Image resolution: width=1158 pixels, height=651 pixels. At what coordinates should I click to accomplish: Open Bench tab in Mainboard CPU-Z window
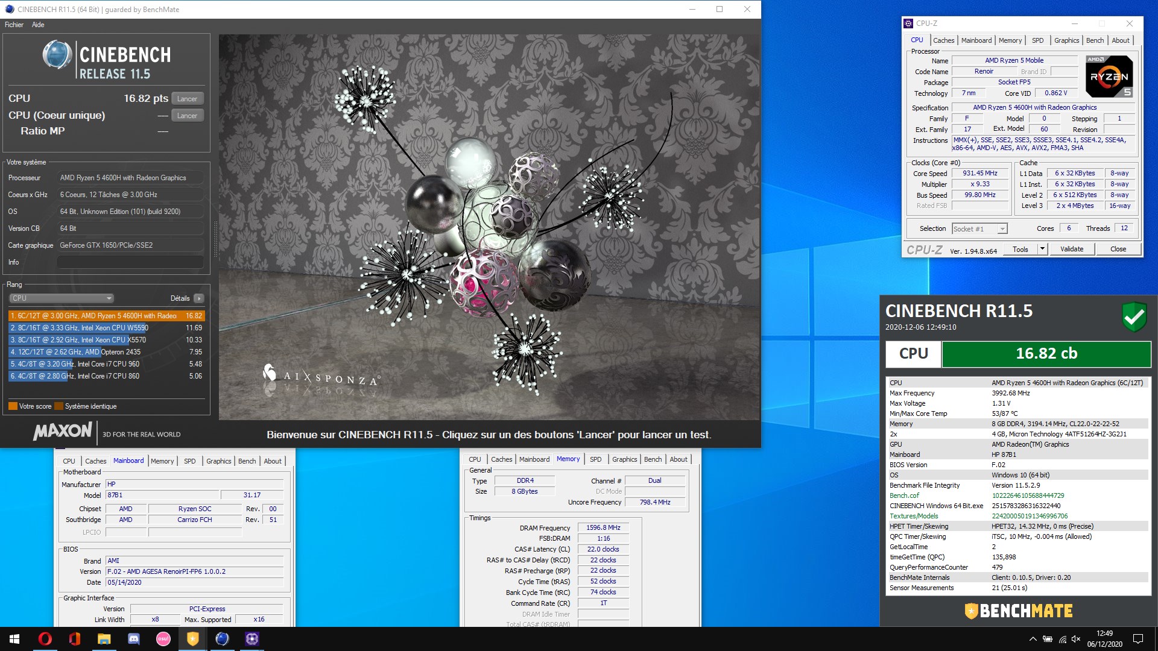point(247,461)
